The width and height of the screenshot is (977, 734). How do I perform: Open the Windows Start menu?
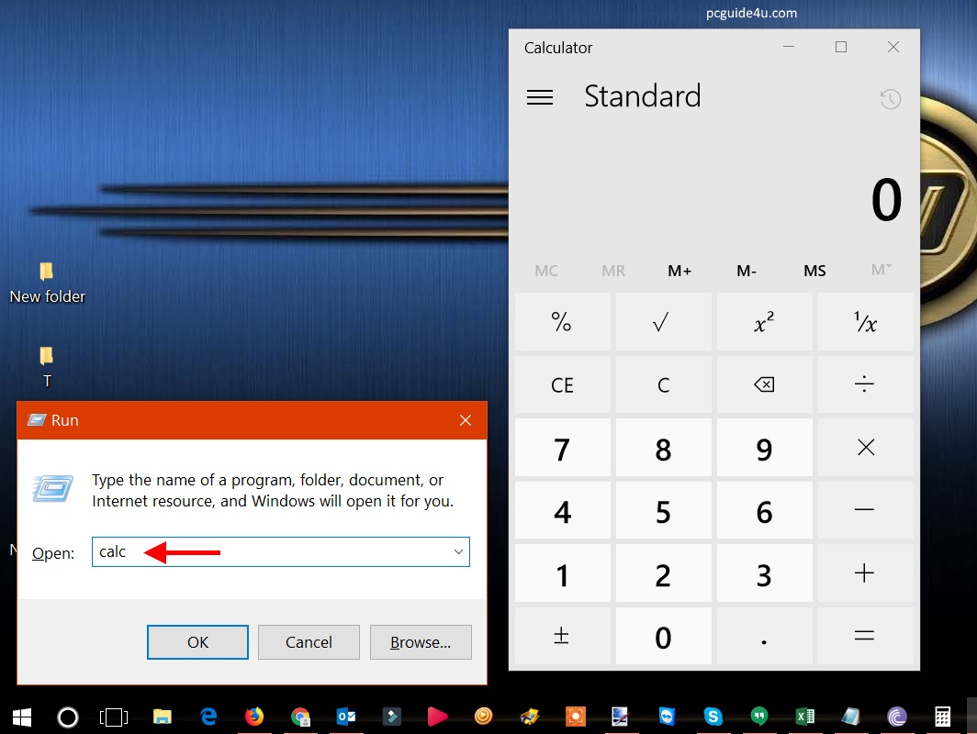pyautogui.click(x=22, y=717)
